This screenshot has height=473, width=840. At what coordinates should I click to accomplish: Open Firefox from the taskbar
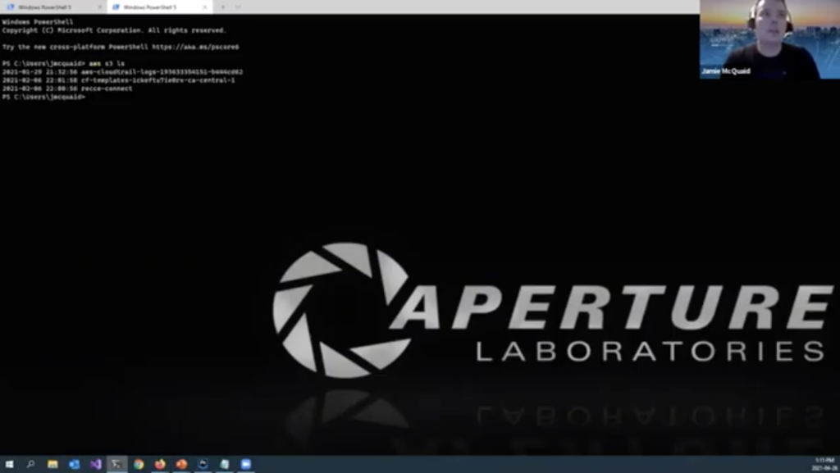click(160, 464)
